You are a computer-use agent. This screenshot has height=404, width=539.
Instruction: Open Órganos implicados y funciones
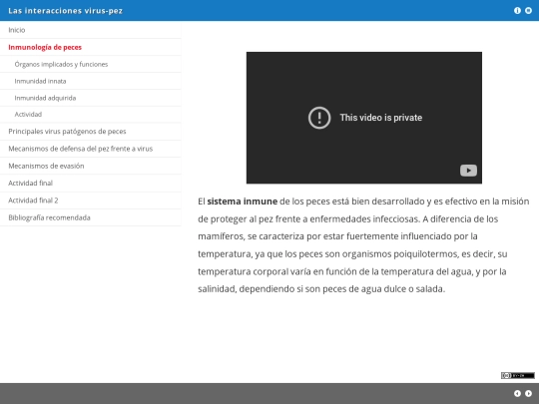tap(91, 64)
